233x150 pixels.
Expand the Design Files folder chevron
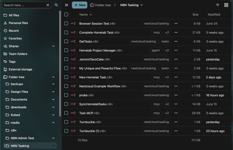click(x=53, y=92)
